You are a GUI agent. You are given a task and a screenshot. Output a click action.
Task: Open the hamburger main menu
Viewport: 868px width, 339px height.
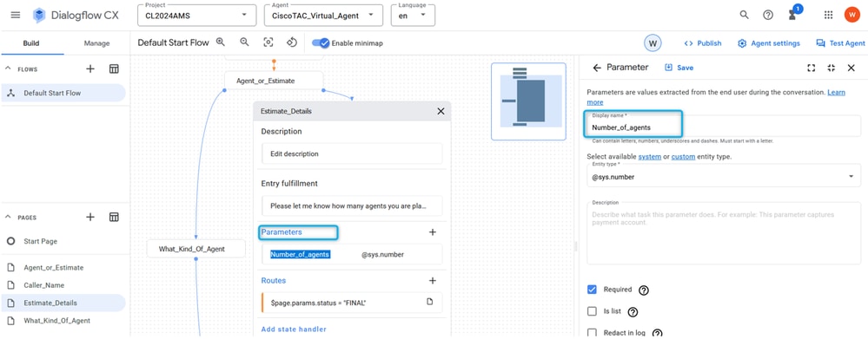coord(16,15)
